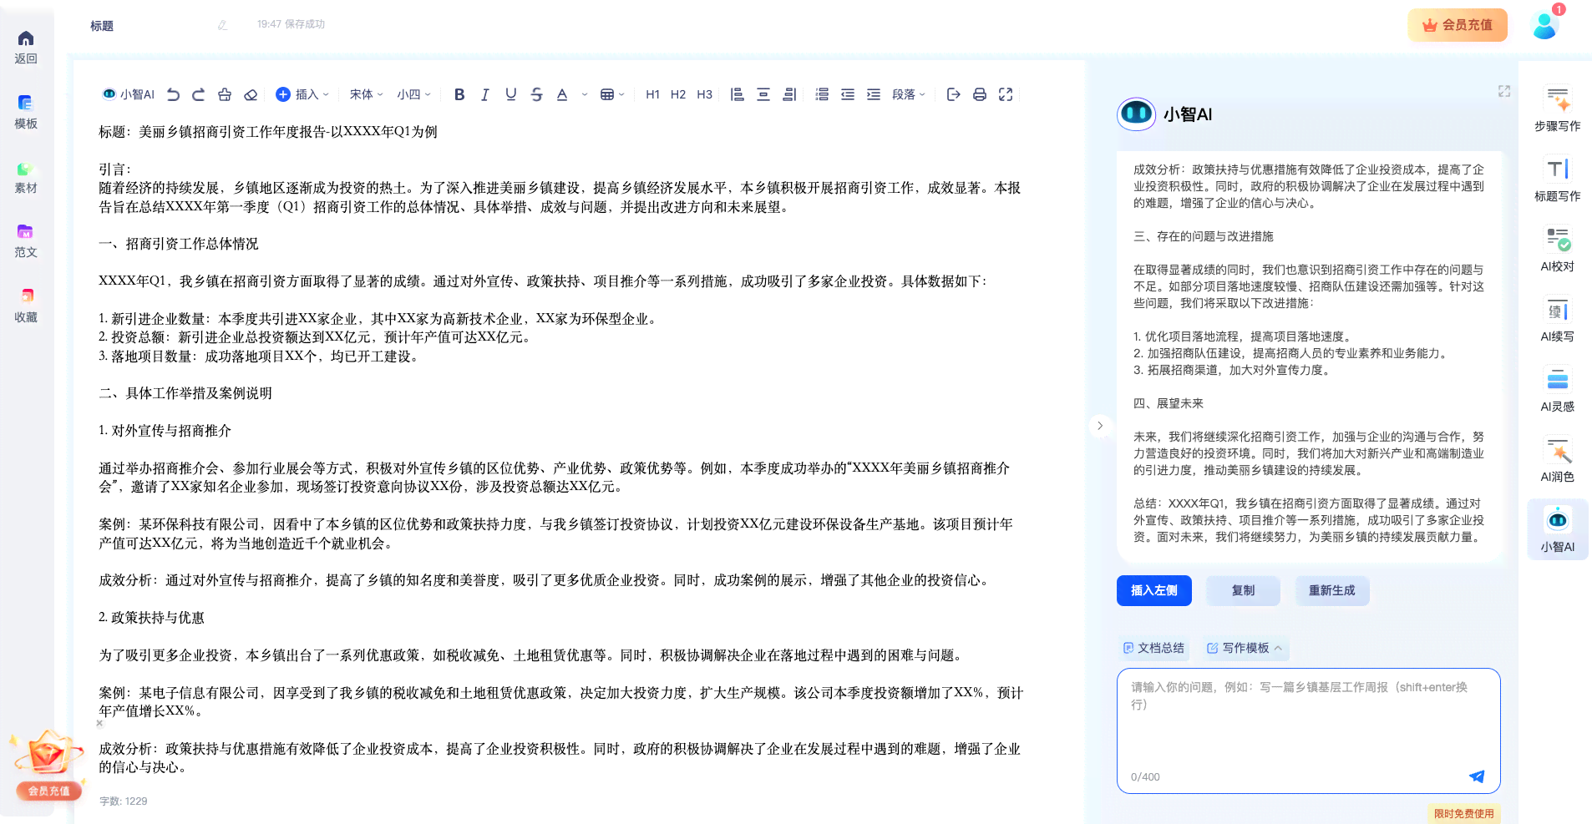This screenshot has height=824, width=1592.
Task: Apply the font color A button
Action: tap(562, 94)
